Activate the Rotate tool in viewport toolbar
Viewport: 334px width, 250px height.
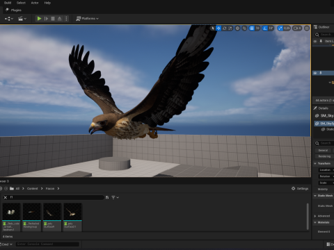[x=224, y=28]
